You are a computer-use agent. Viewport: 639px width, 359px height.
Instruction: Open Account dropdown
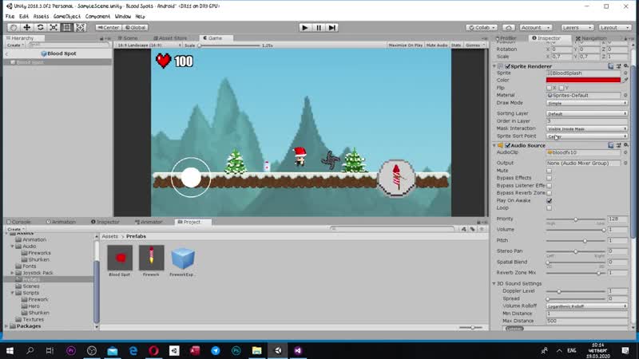coord(535,28)
